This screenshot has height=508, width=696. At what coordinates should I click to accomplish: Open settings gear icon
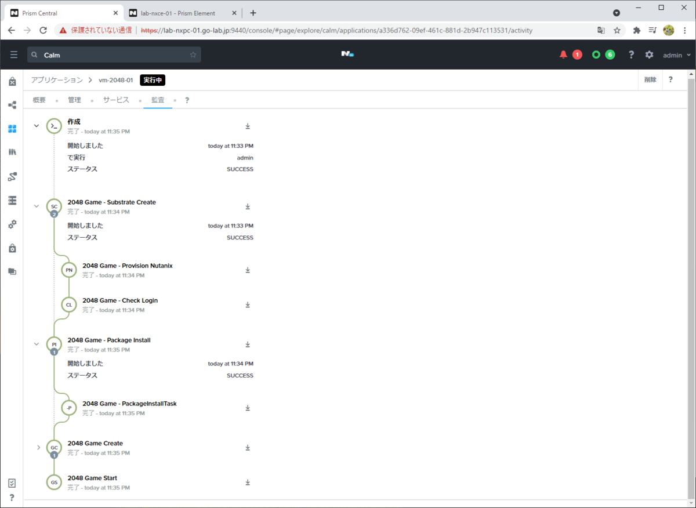649,55
